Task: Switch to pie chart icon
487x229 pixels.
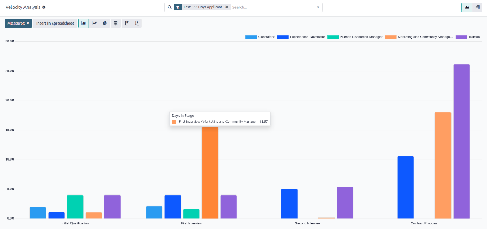Action: 105,24
